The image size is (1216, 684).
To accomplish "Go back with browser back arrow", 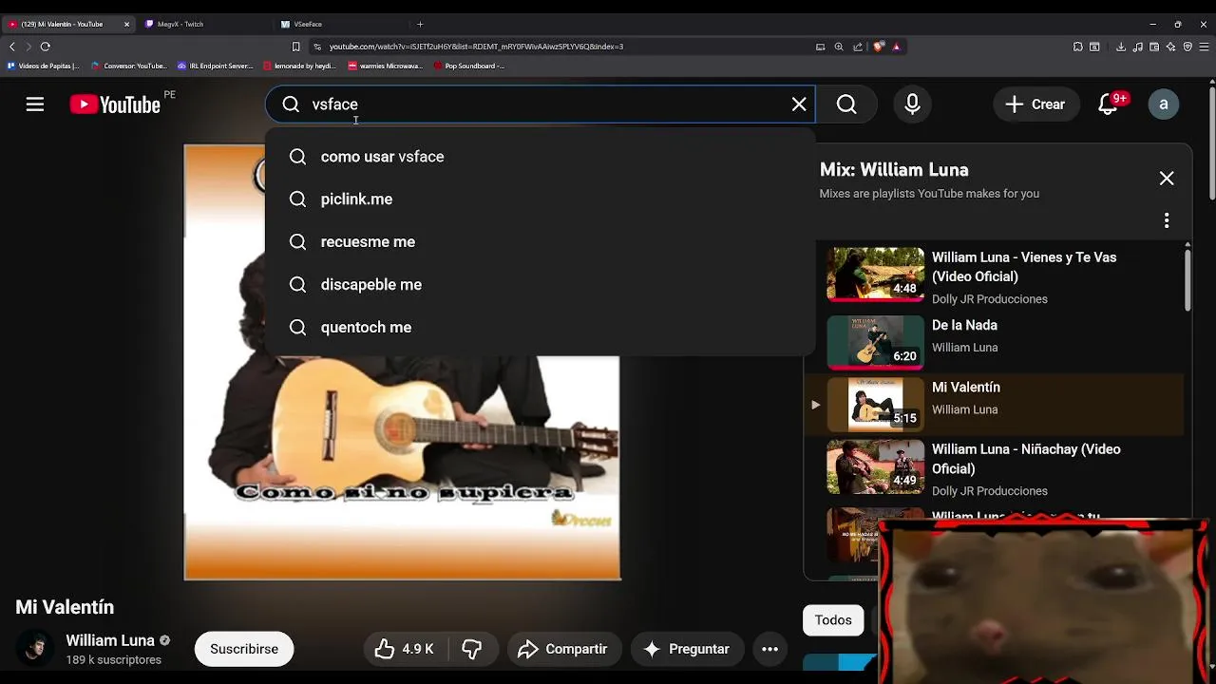I will (12, 47).
